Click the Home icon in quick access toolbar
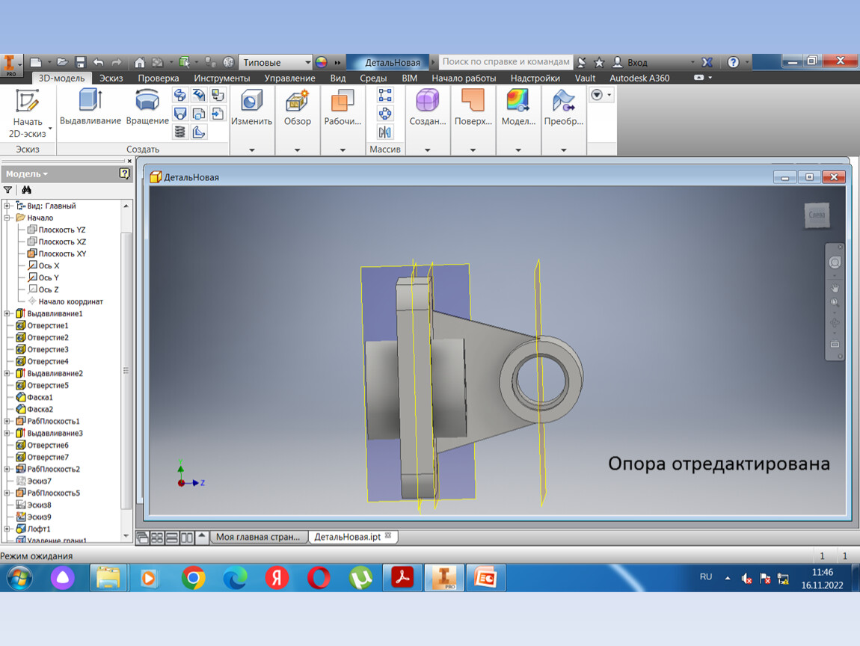Screen dimensions: 860x646 (139, 62)
